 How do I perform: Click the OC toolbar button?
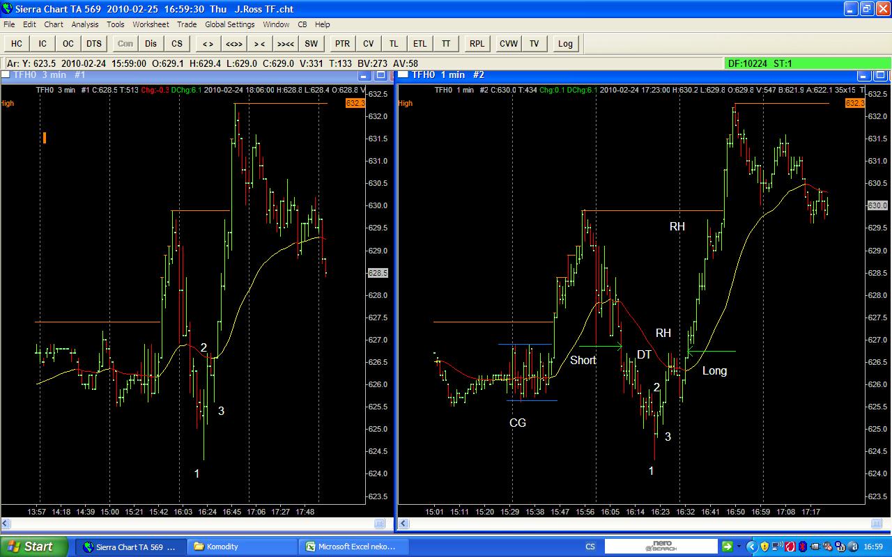point(68,43)
